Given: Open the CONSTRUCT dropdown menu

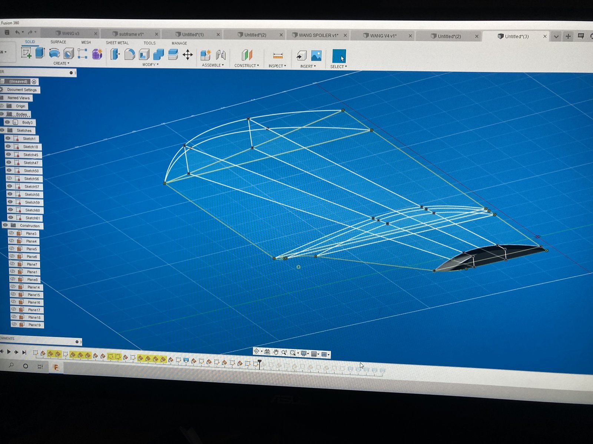Looking at the screenshot, I should click(246, 65).
